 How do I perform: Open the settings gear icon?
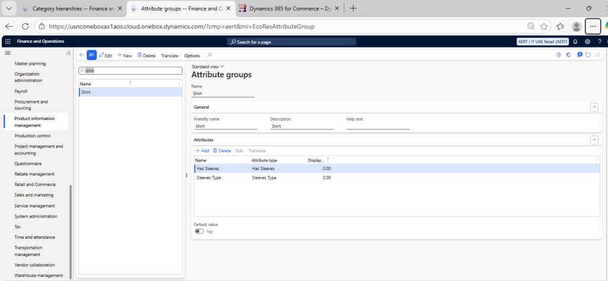pyautogui.click(x=587, y=42)
